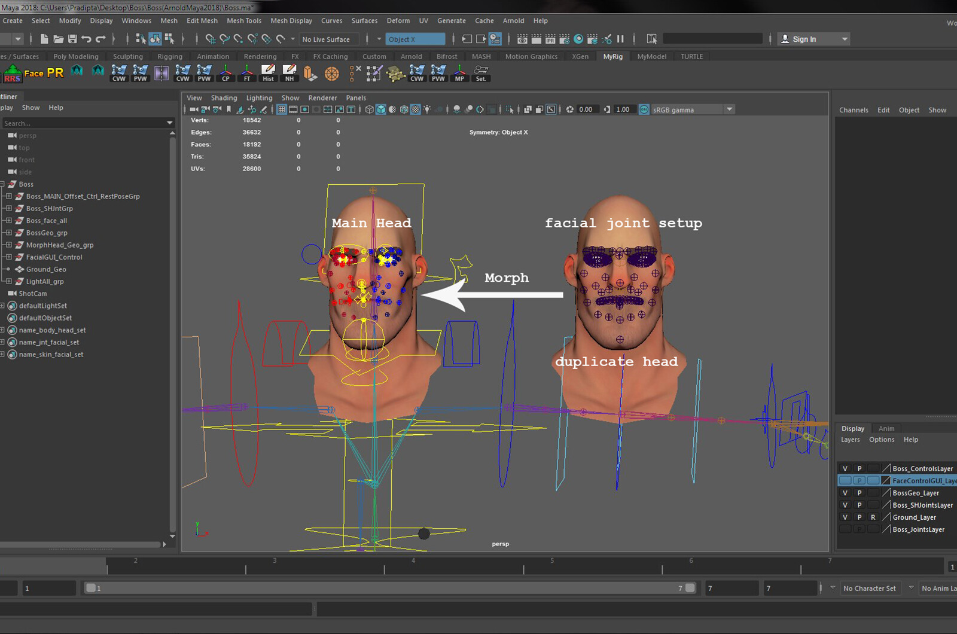This screenshot has width=957, height=634.
Task: Open the Deform menu
Action: (x=398, y=20)
